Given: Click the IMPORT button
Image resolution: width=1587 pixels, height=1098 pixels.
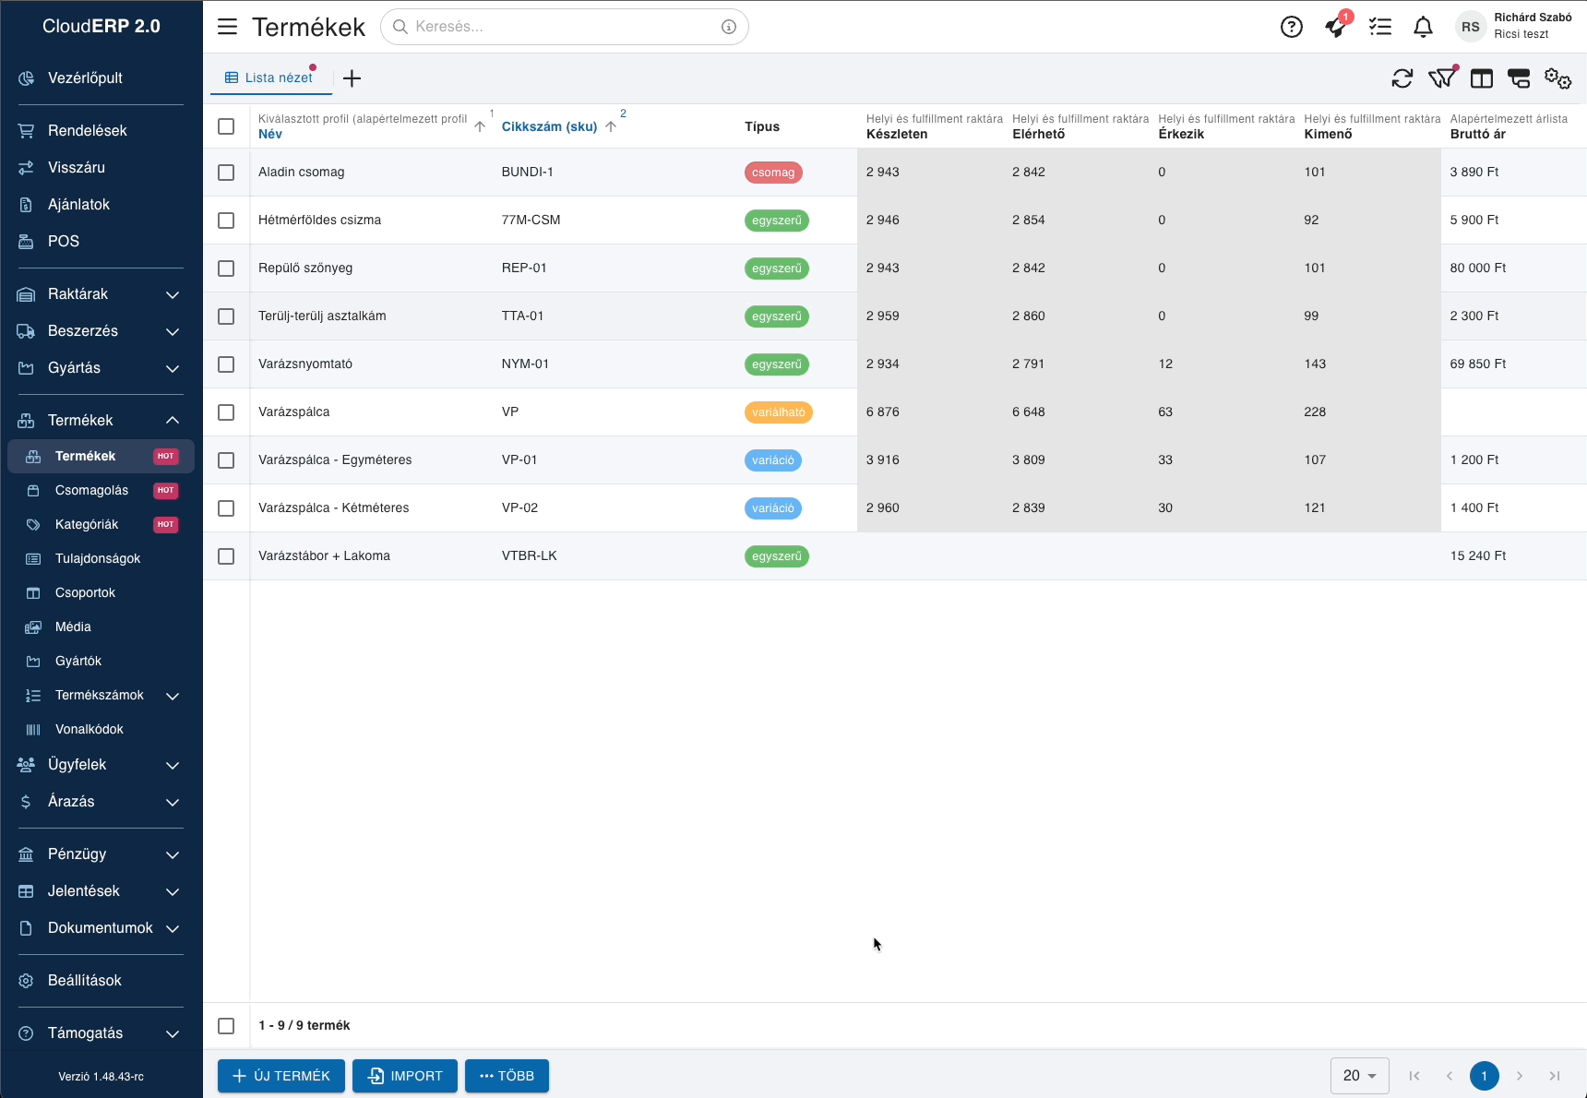Looking at the screenshot, I should point(405,1076).
